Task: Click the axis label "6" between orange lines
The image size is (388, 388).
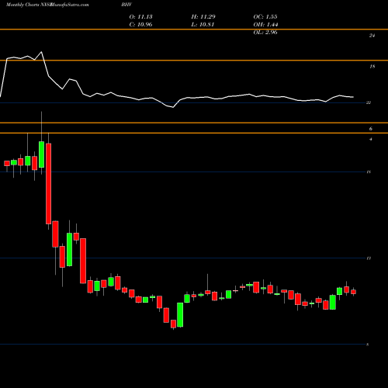Action: coord(371,129)
